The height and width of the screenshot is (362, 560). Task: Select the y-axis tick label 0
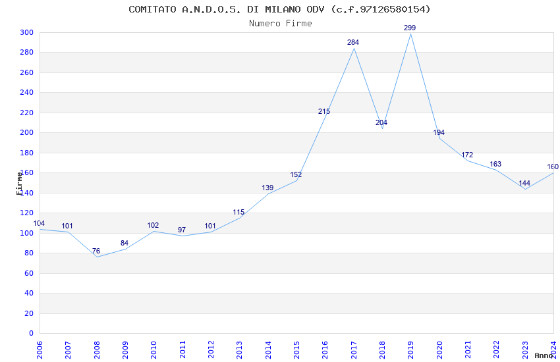point(31,333)
